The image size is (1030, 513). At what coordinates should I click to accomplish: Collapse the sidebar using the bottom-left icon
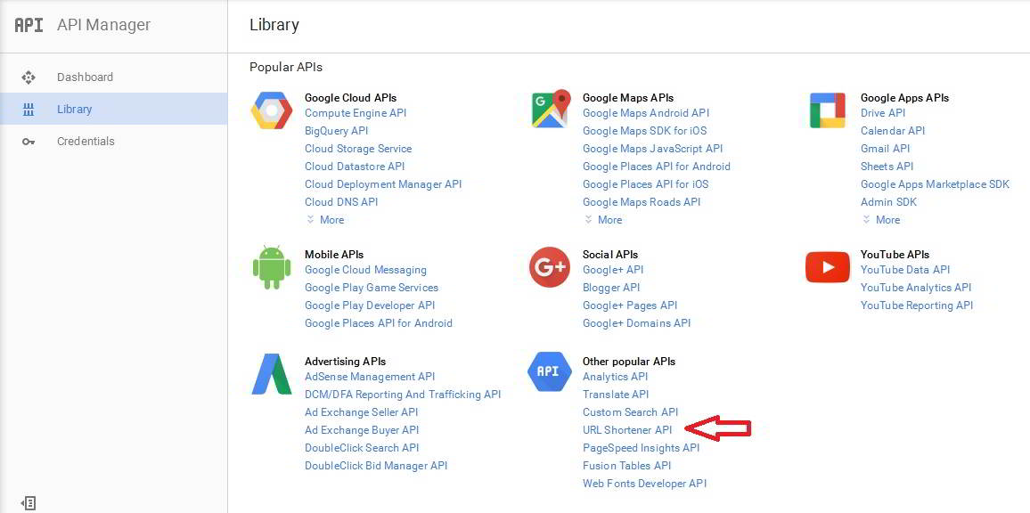[x=29, y=503]
